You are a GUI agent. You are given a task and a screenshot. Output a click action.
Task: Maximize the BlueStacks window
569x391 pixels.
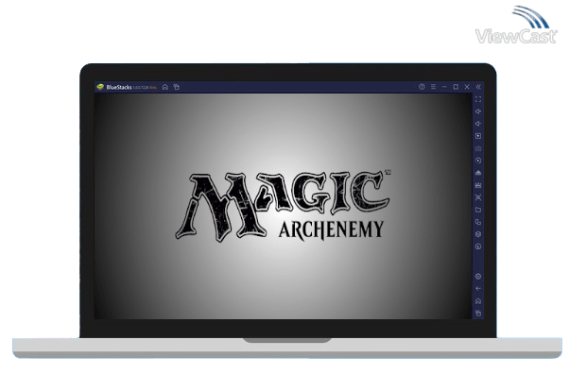[x=456, y=87]
